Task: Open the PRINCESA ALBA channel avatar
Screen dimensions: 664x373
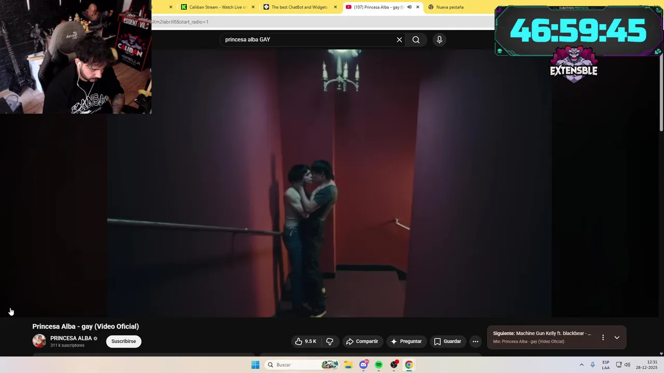Action: pos(39,341)
